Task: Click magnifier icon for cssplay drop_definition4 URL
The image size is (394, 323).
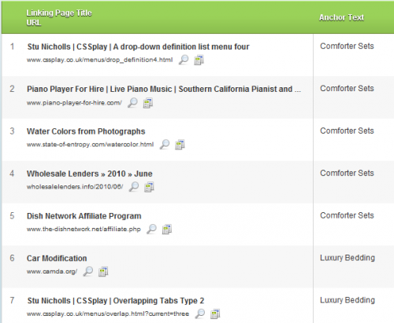Action: 184,60
